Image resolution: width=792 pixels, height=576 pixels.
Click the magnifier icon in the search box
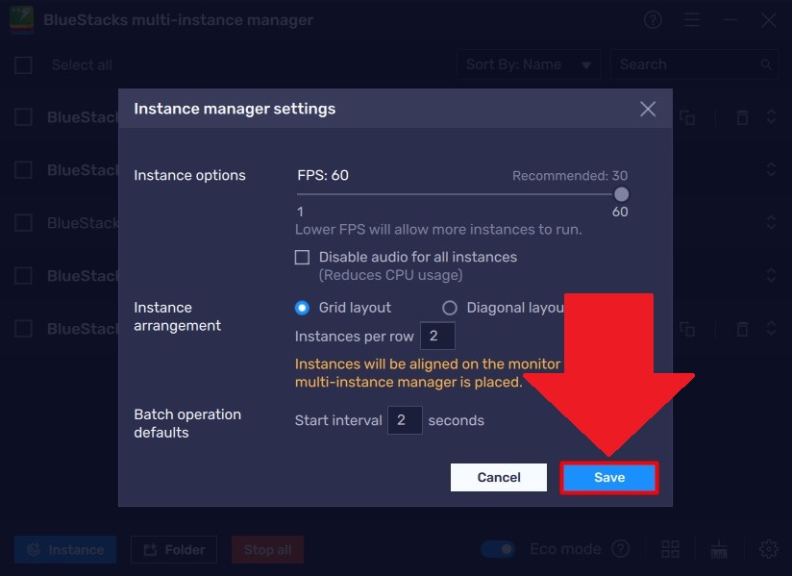coord(764,64)
